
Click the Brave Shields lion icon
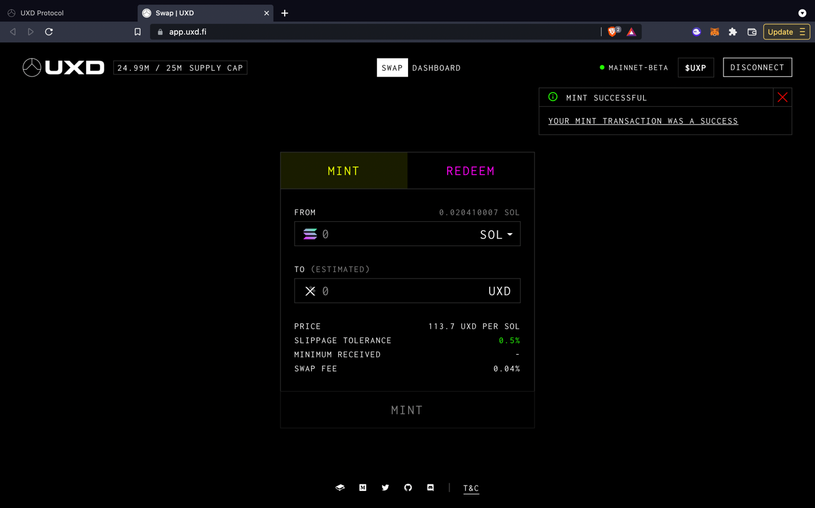pos(612,32)
